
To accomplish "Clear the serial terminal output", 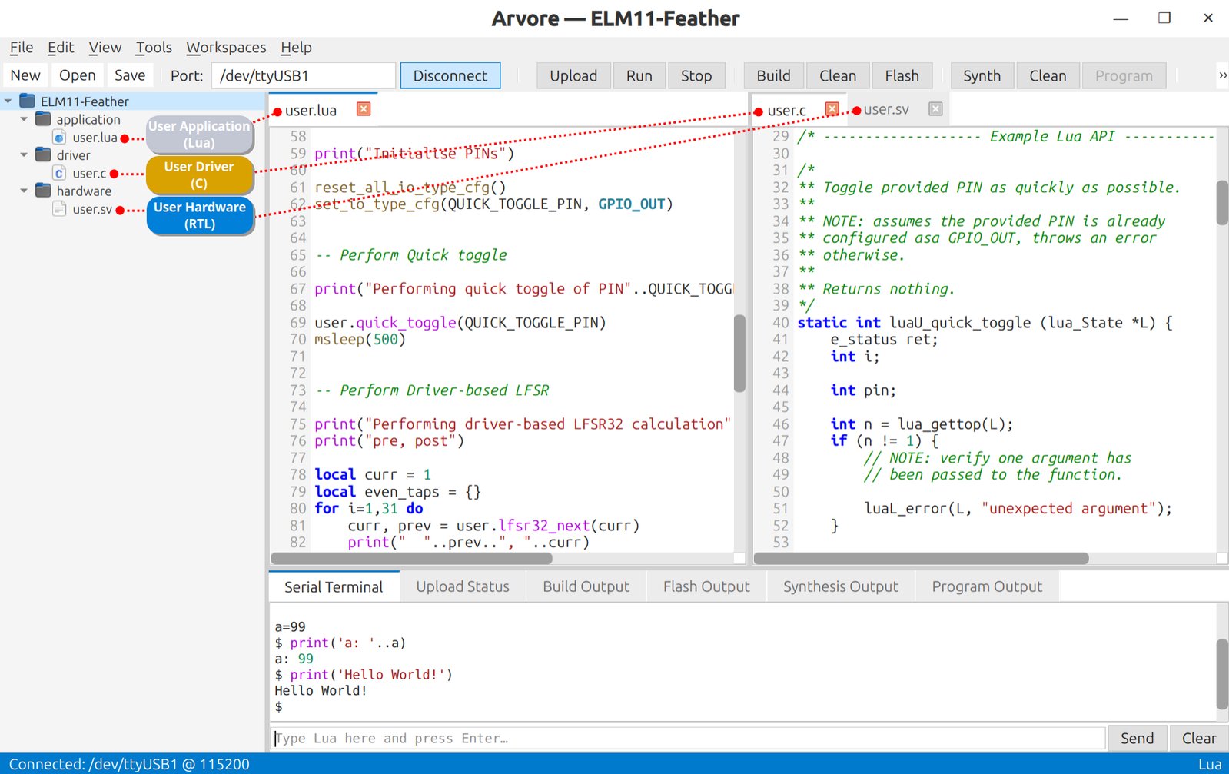I will [x=1199, y=738].
